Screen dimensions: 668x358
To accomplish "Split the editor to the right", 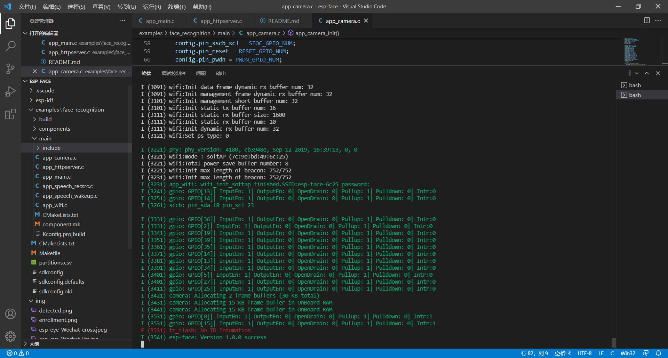I will (647, 21).
